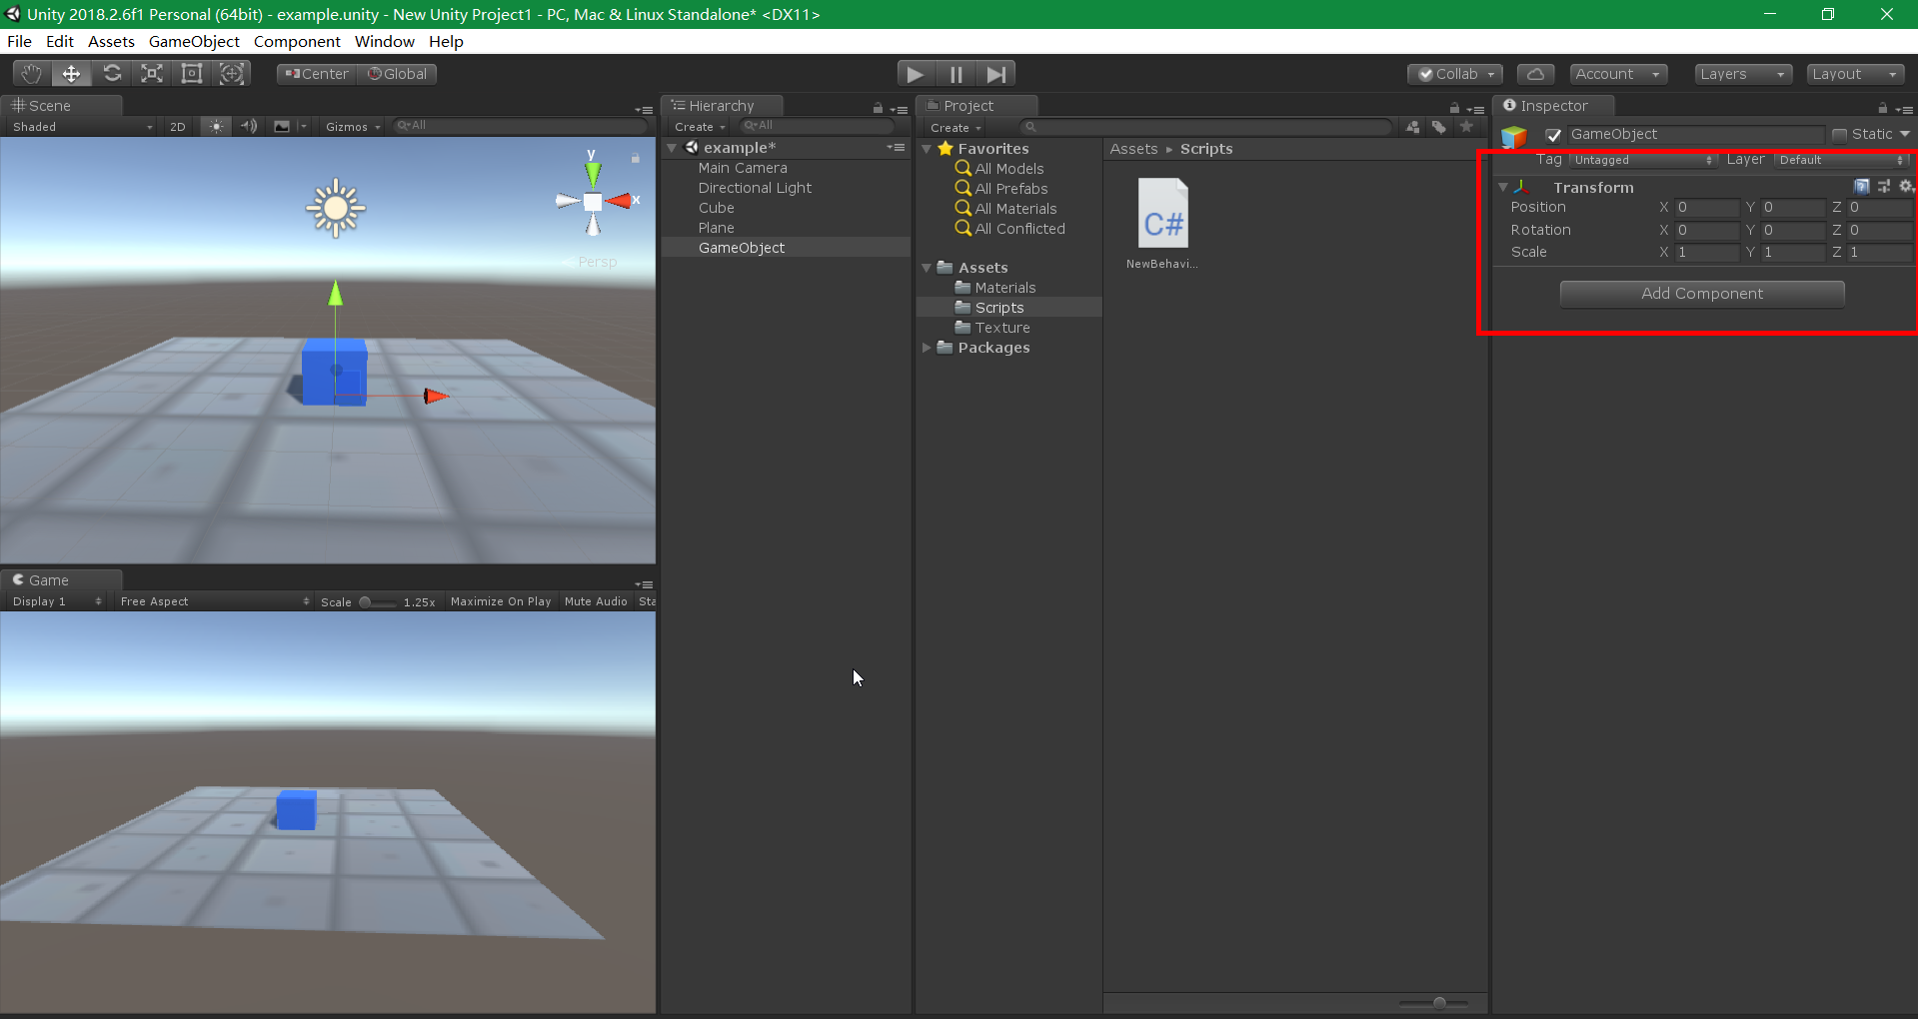Screen dimensions: 1918x1019
Task: Collapse the Transform component
Action: coord(1502,187)
